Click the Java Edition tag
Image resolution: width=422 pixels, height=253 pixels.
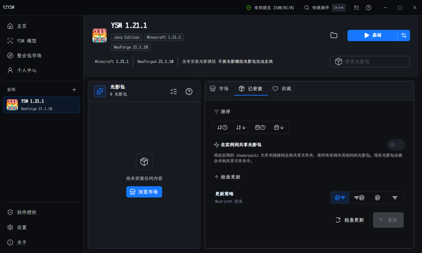(127, 37)
